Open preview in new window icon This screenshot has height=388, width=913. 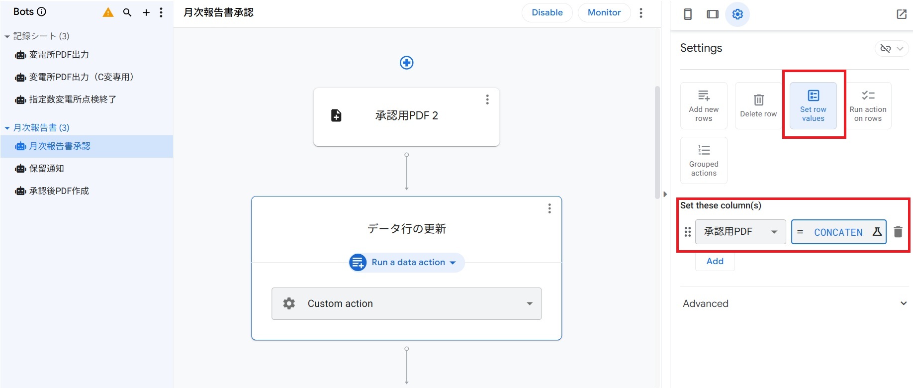pyautogui.click(x=902, y=14)
